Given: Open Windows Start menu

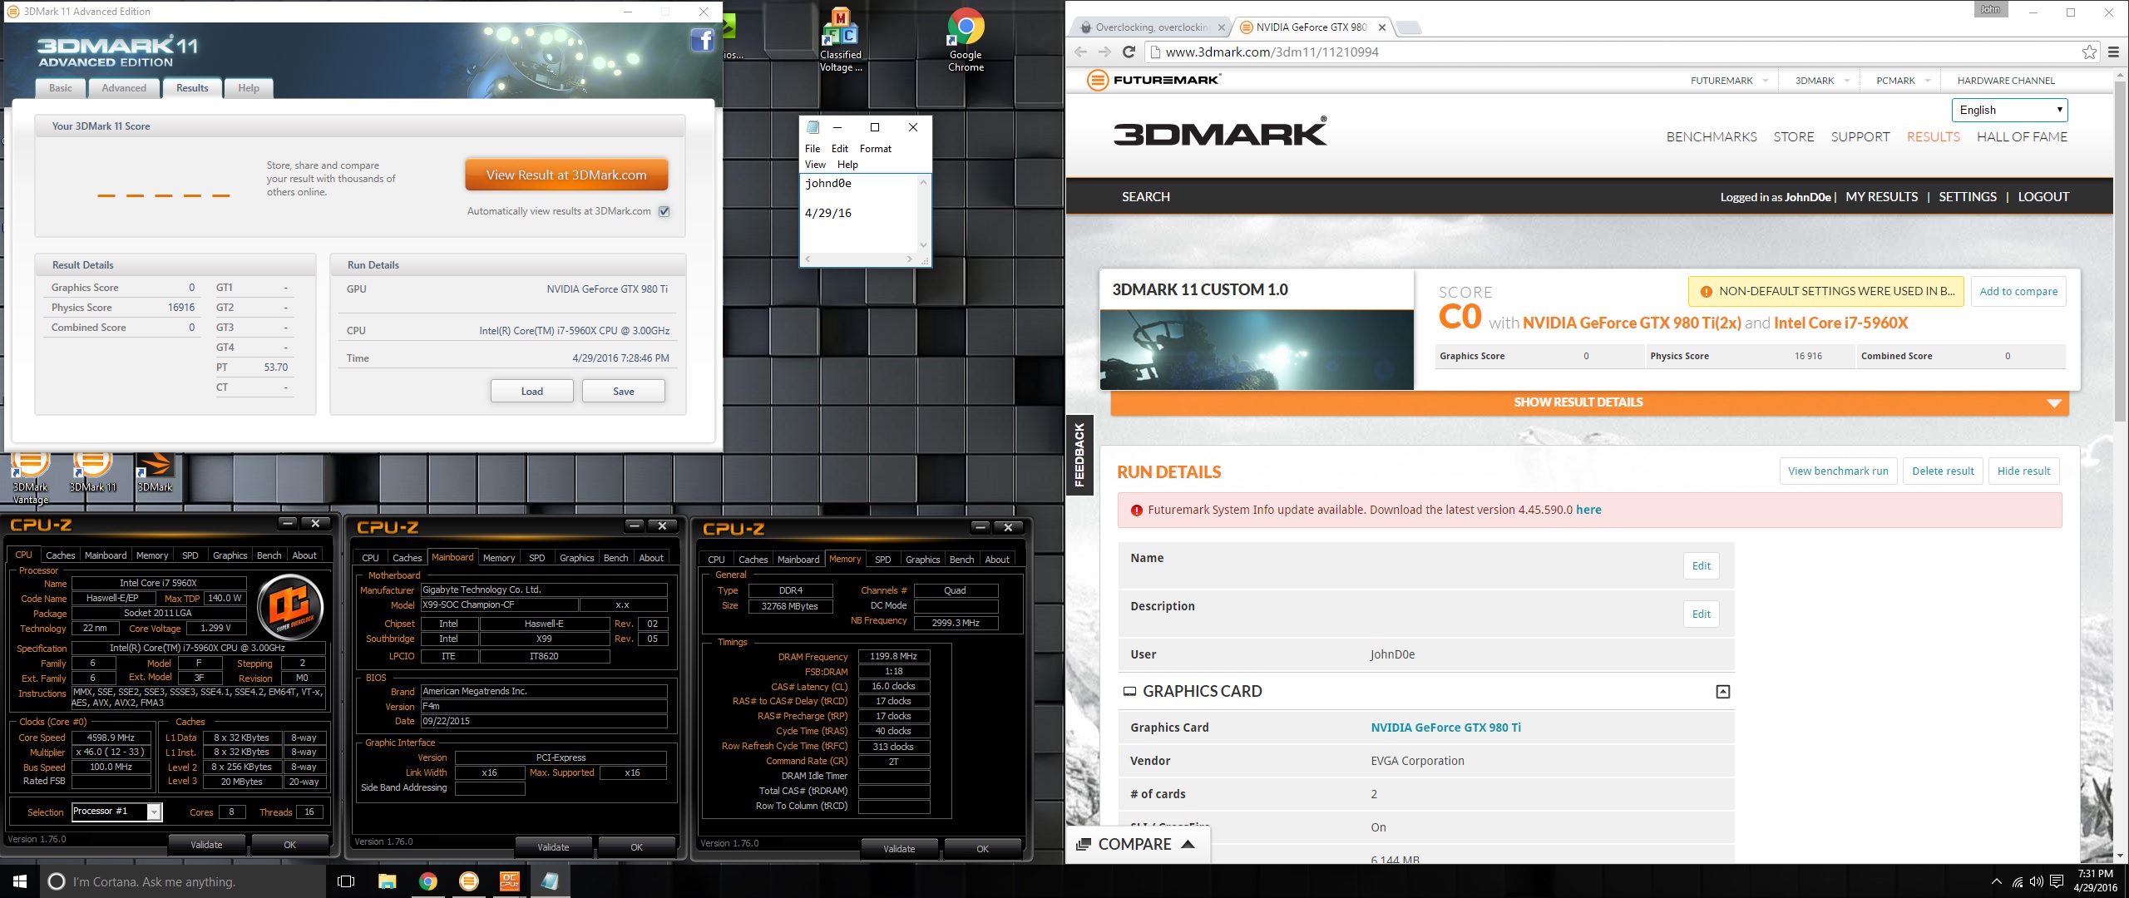Looking at the screenshot, I should tap(20, 881).
